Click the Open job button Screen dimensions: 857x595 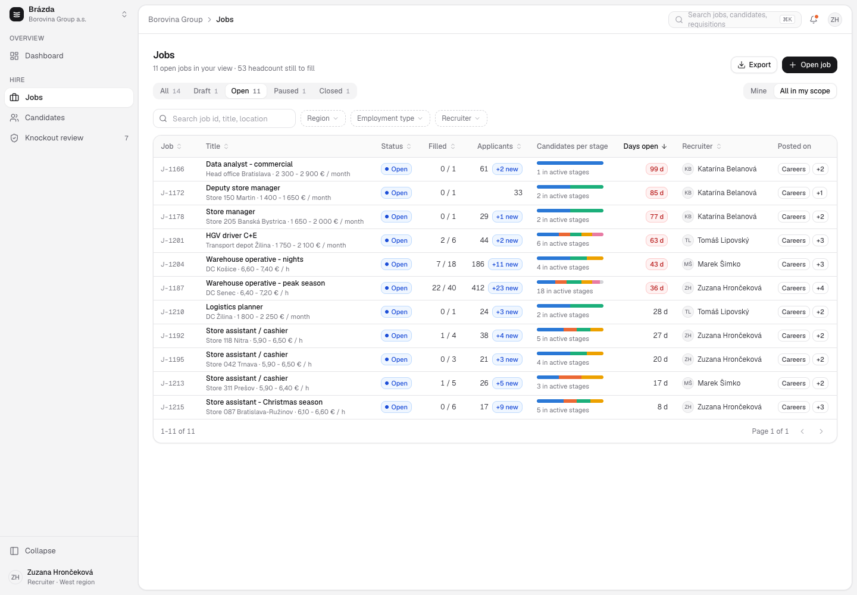click(x=809, y=65)
